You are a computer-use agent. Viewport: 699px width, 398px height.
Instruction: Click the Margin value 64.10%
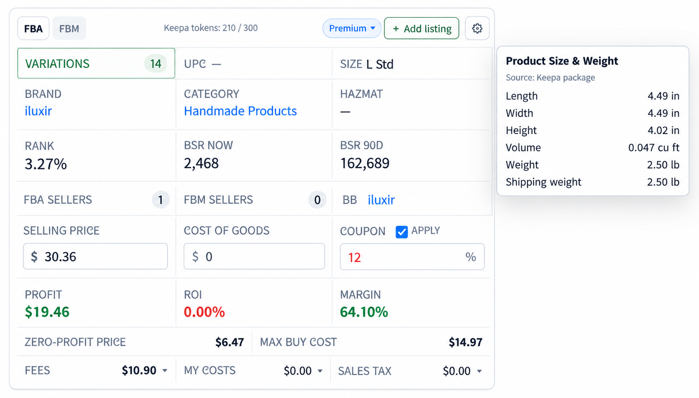pyautogui.click(x=364, y=312)
